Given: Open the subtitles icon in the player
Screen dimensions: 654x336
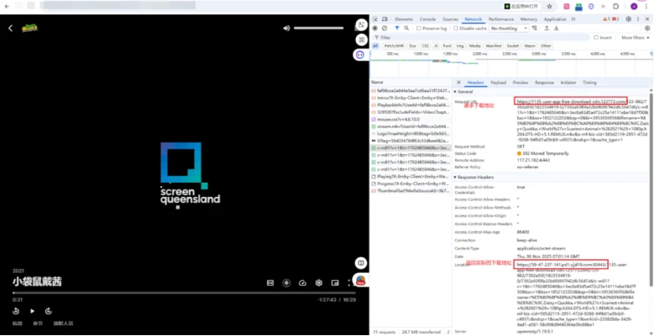Looking at the screenshot, I should [270, 283].
